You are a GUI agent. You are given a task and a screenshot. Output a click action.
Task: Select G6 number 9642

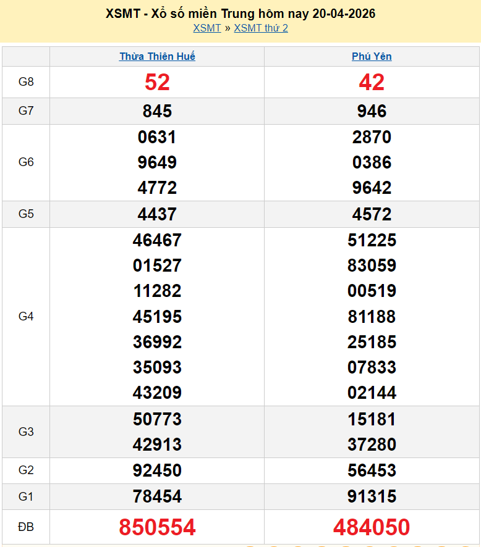[372, 188]
